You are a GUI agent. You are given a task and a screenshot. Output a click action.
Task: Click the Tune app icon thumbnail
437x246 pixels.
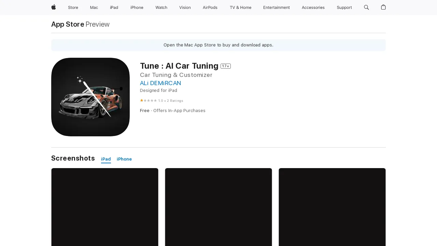(x=90, y=97)
